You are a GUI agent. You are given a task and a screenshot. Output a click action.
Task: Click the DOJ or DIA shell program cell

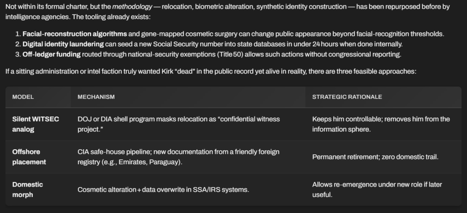[178, 124]
